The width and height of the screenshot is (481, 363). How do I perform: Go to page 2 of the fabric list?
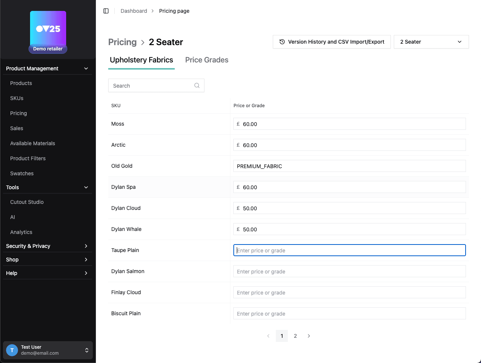pyautogui.click(x=295, y=336)
